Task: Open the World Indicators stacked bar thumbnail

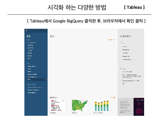Action: click(x=102, y=106)
